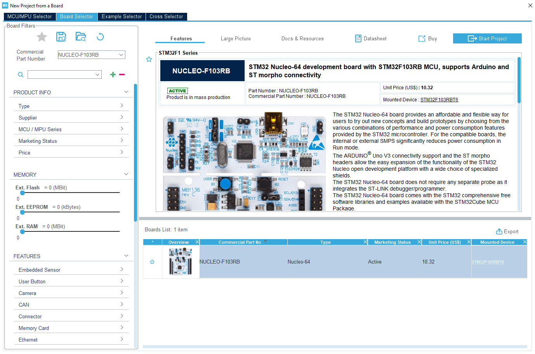Remove the Type column using its X

click(x=365, y=242)
